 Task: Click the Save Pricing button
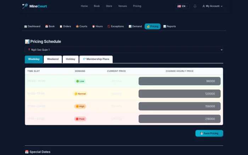pyautogui.click(x=209, y=133)
